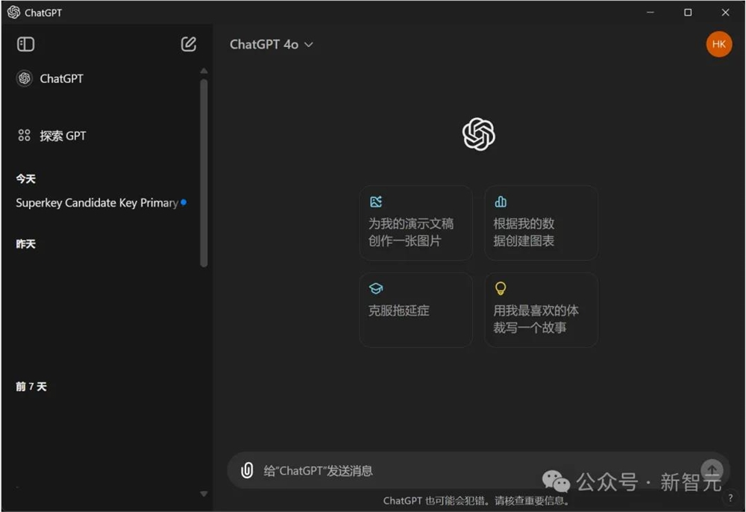Click the sidebar collapse icon
Screen dimensions: 746x512
tap(25, 44)
